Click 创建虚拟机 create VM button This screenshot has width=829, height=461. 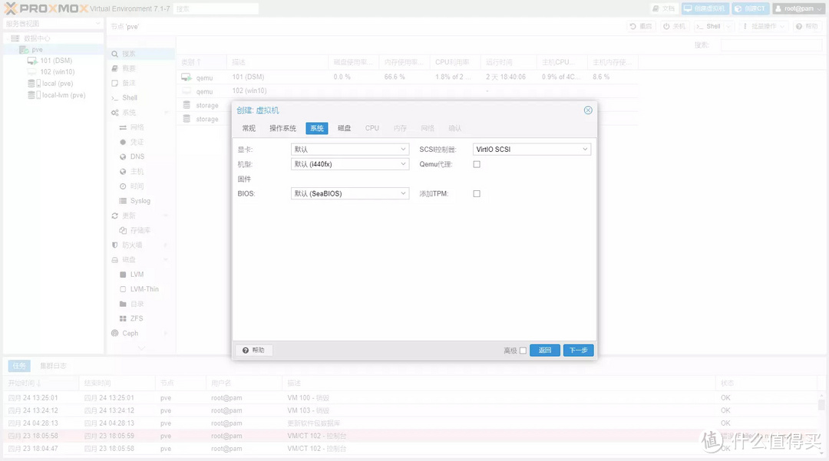705,8
